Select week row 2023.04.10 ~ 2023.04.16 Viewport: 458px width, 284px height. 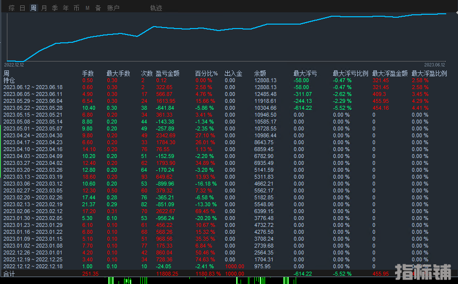pyautogui.click(x=33, y=149)
